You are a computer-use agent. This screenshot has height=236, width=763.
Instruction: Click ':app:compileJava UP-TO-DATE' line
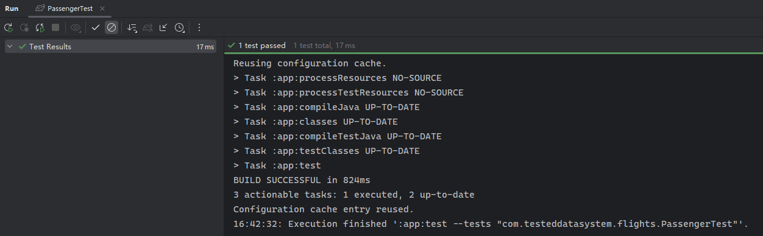(x=326, y=107)
